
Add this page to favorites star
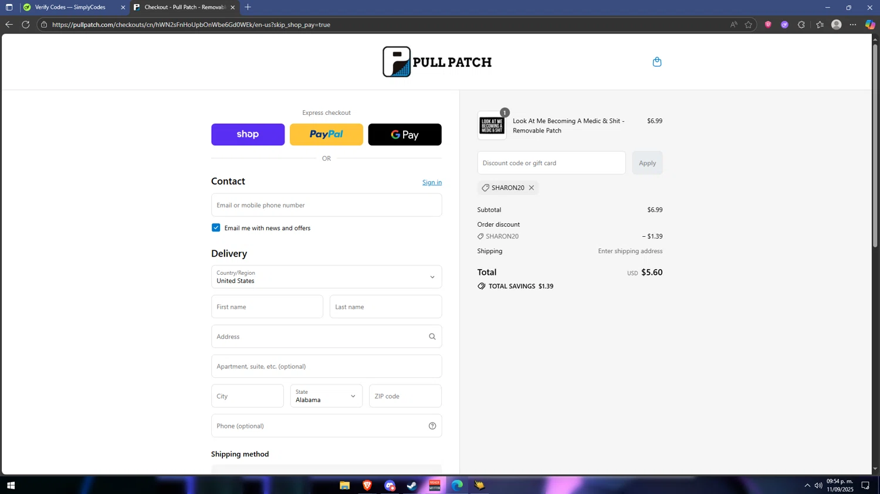(749, 25)
